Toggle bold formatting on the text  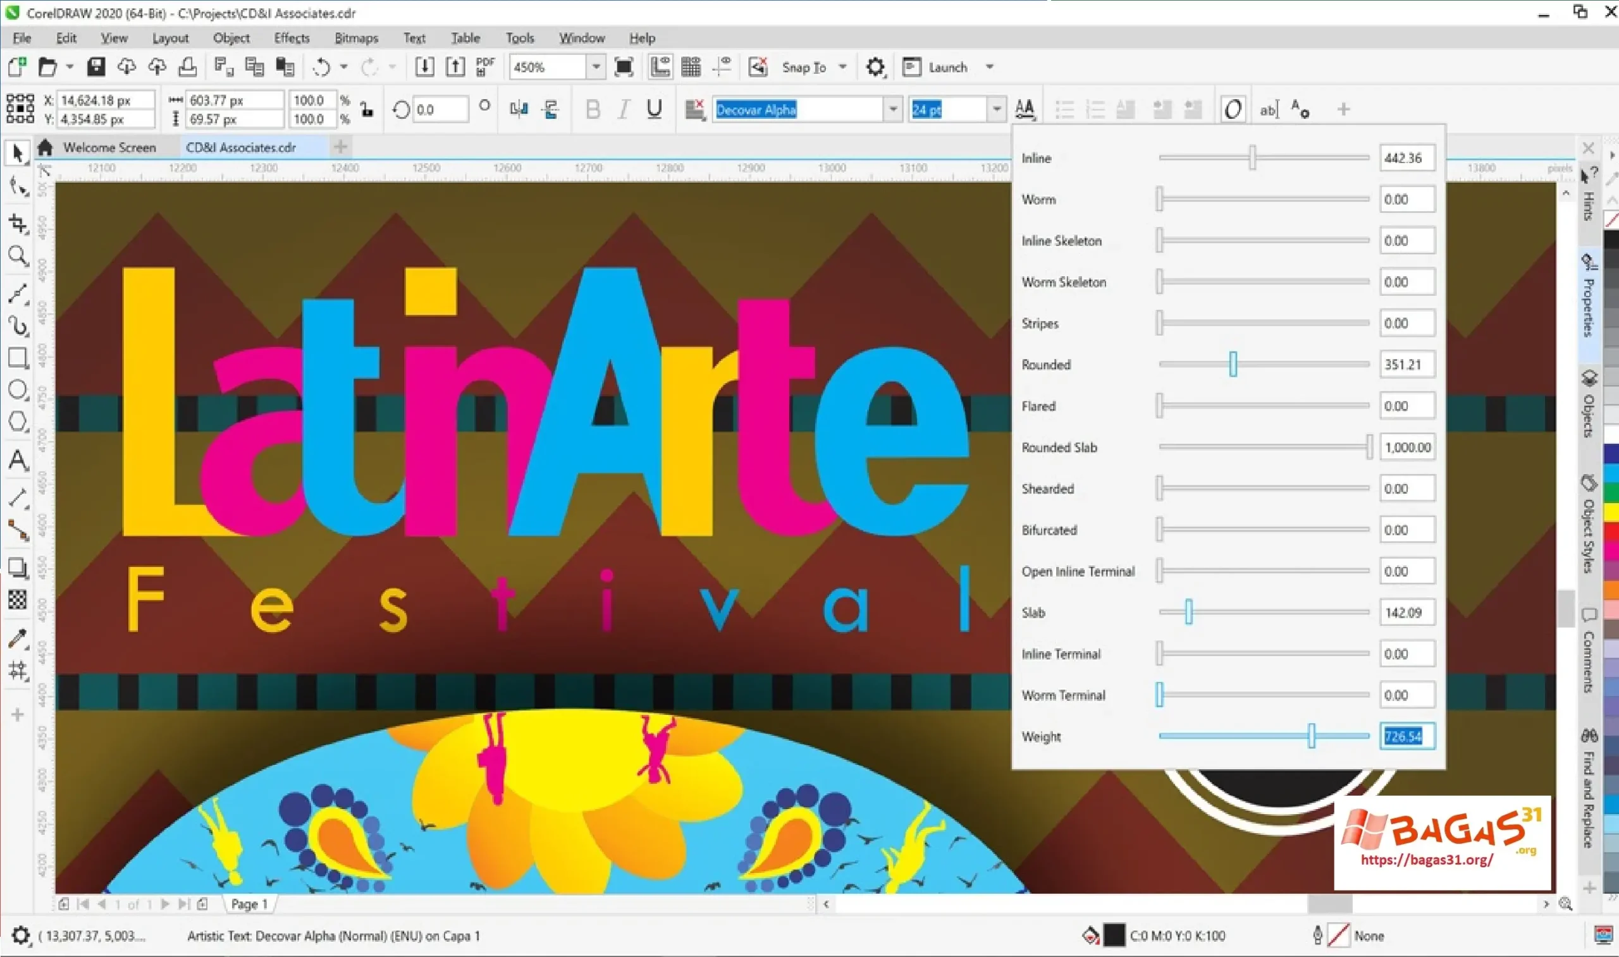point(592,109)
